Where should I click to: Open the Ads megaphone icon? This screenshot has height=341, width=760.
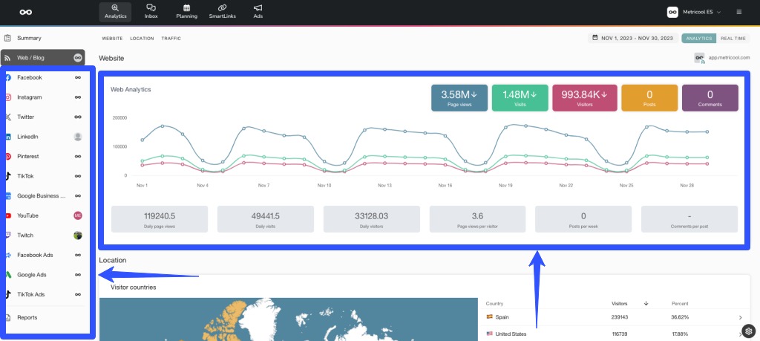coord(258,11)
